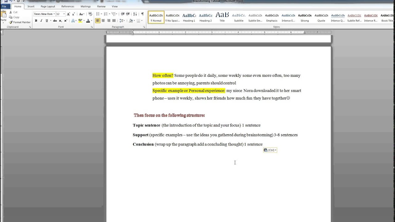The height and width of the screenshot is (222, 395).
Task: Toggle Align Text Right
Action: 109,21
